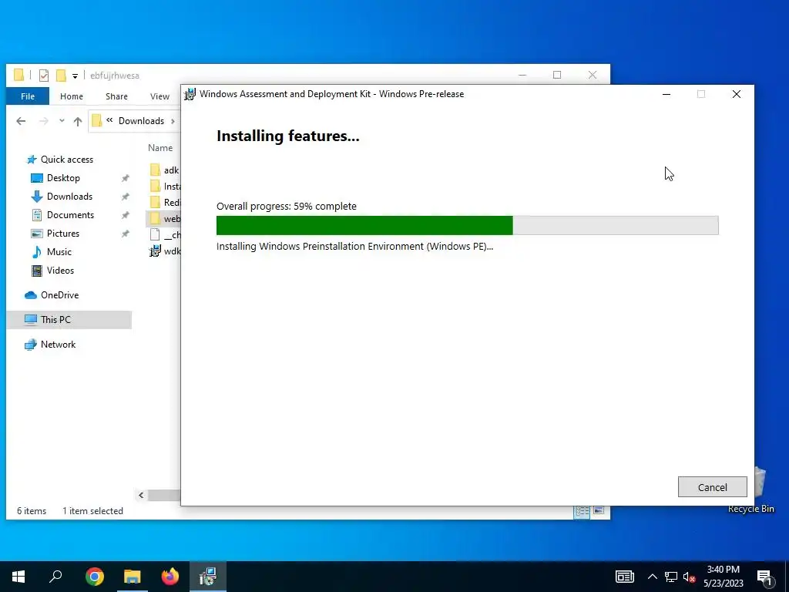Click the Properties quick access toolbar icon
789x592 pixels.
[44, 76]
